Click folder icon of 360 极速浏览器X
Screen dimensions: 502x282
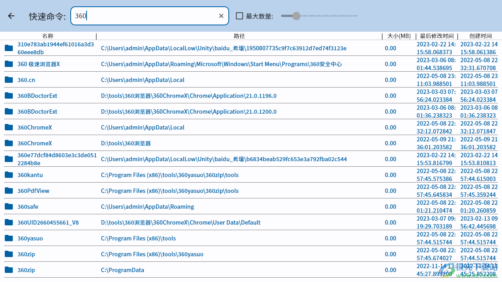pos(9,64)
